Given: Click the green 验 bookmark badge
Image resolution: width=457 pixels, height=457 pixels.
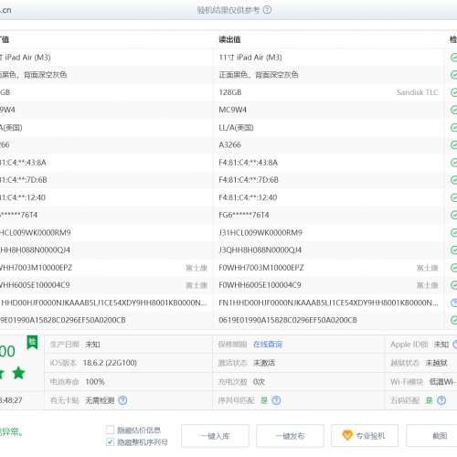Looking at the screenshot, I should pos(32,343).
